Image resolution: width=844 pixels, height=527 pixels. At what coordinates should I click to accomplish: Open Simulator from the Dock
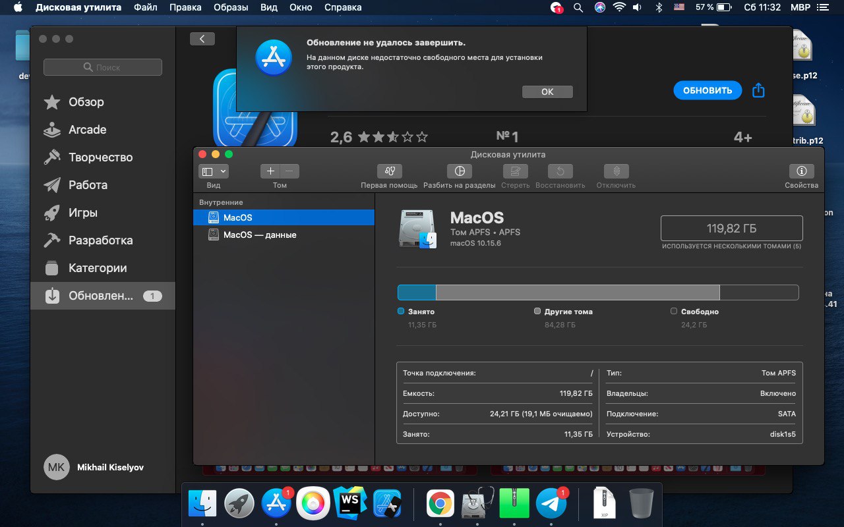388,504
